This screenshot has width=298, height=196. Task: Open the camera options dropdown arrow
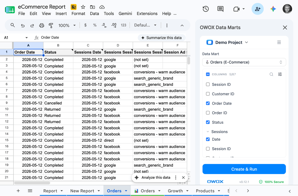tap(244, 9)
